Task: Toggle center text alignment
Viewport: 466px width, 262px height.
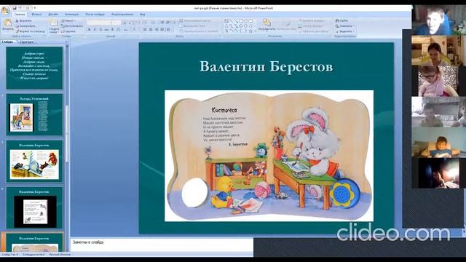Action: coord(151,30)
